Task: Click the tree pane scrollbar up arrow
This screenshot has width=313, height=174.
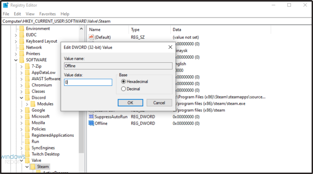Action: point(81,29)
